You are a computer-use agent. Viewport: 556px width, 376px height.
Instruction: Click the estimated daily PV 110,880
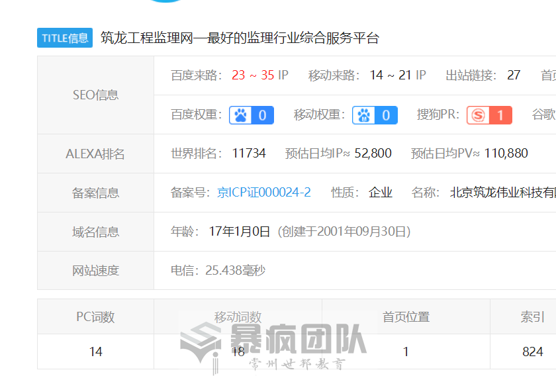click(x=506, y=153)
